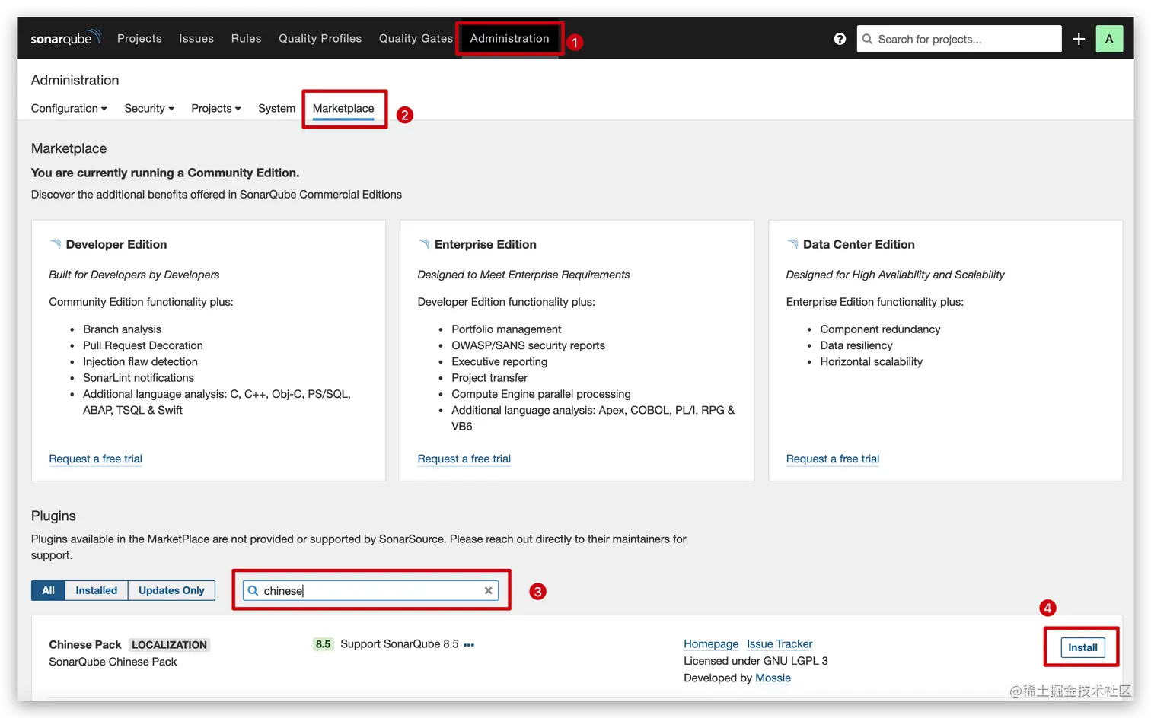
Task: Click the Component redundancy list item
Action: 880,329
